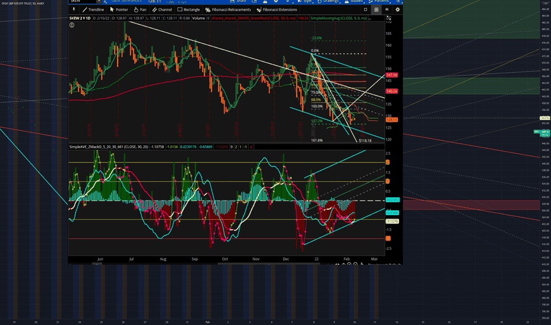Screen dimensions: 551x325
Task: Click the SKEW symbol input field
Action: point(83,1)
